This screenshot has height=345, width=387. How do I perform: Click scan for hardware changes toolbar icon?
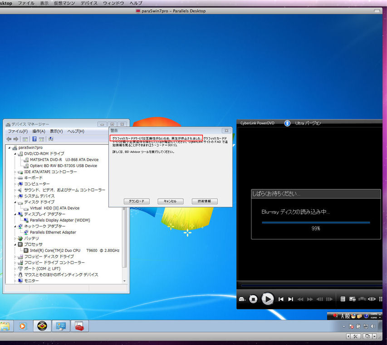pos(51,139)
